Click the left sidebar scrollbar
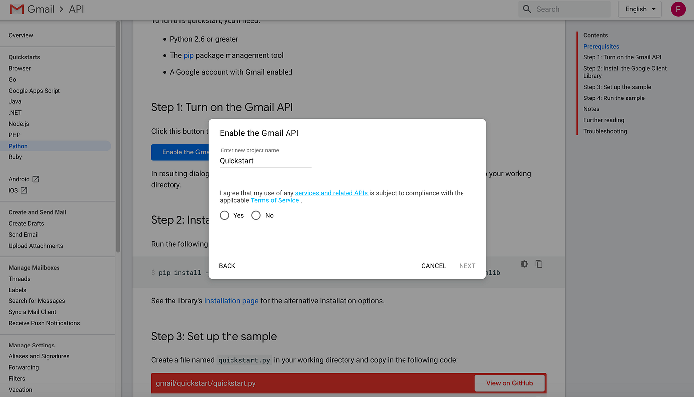This screenshot has height=397, width=694. click(118, 136)
